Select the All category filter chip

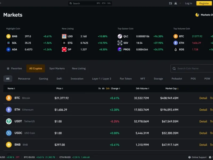[8, 79]
